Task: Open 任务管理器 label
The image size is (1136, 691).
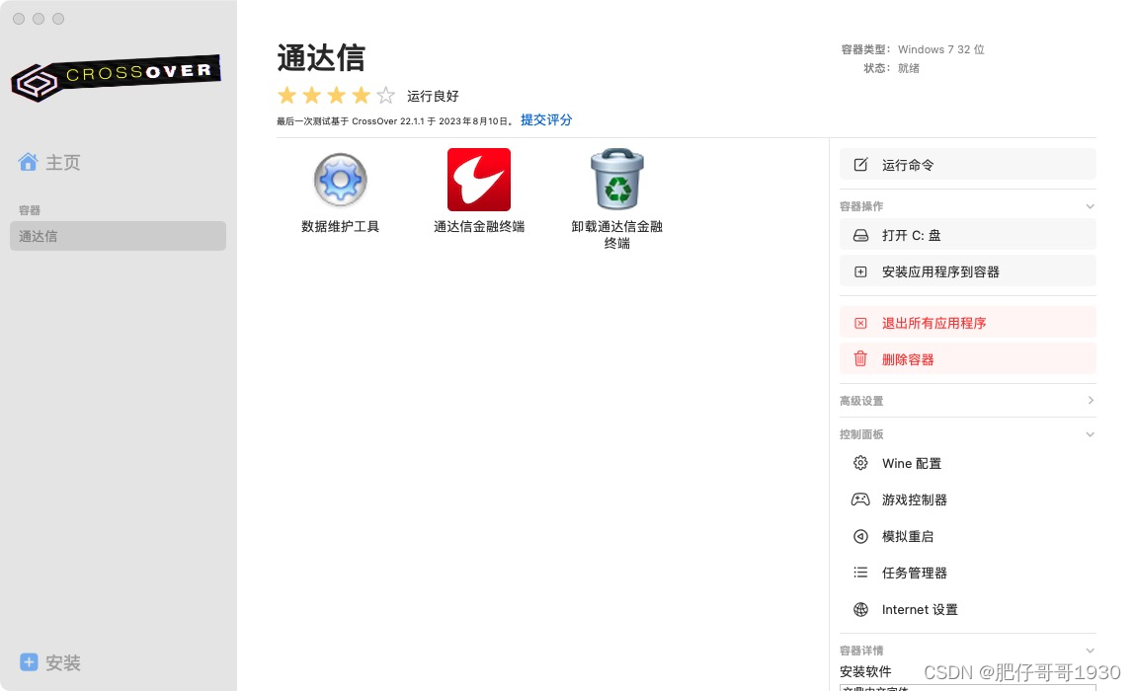Action: [915, 573]
